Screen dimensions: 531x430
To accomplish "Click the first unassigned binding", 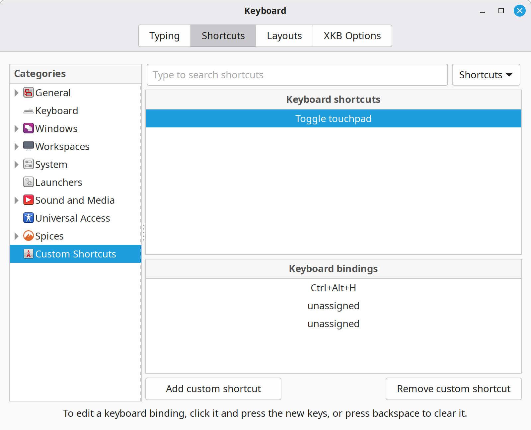I will tap(334, 306).
